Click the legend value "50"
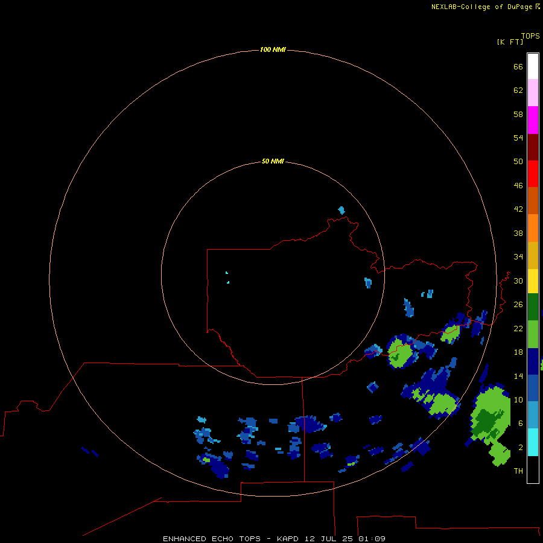The width and height of the screenshot is (543, 543). click(x=518, y=162)
